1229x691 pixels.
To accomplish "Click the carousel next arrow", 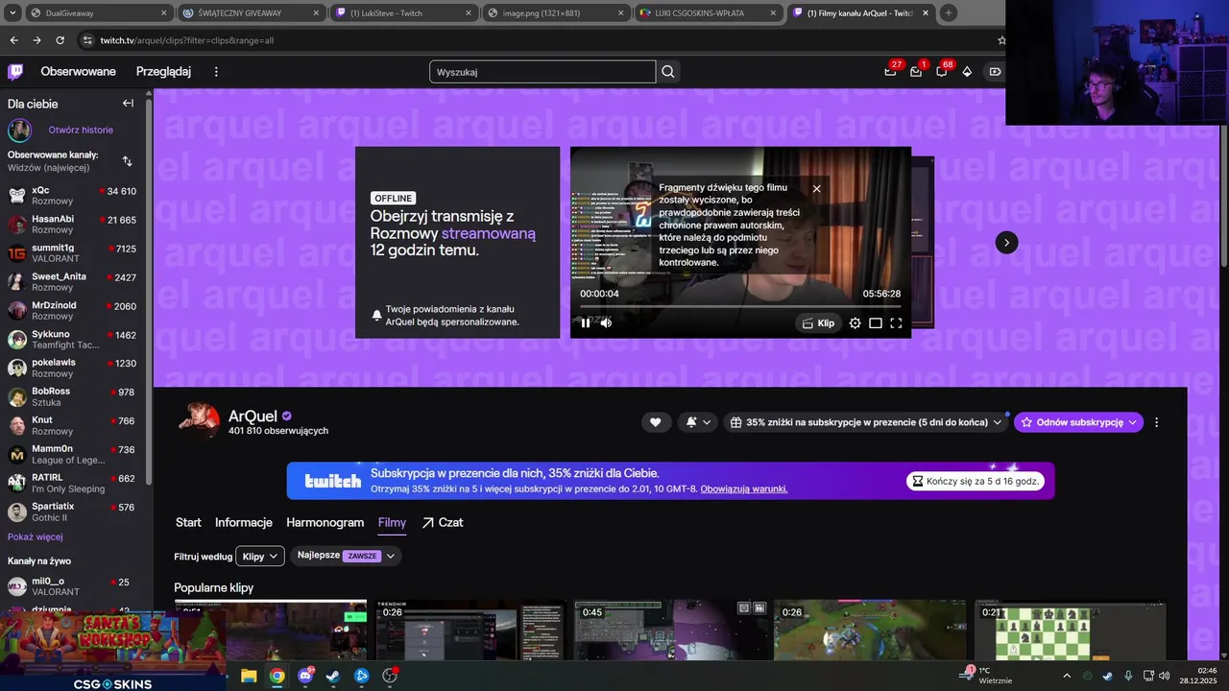I will coord(1006,243).
